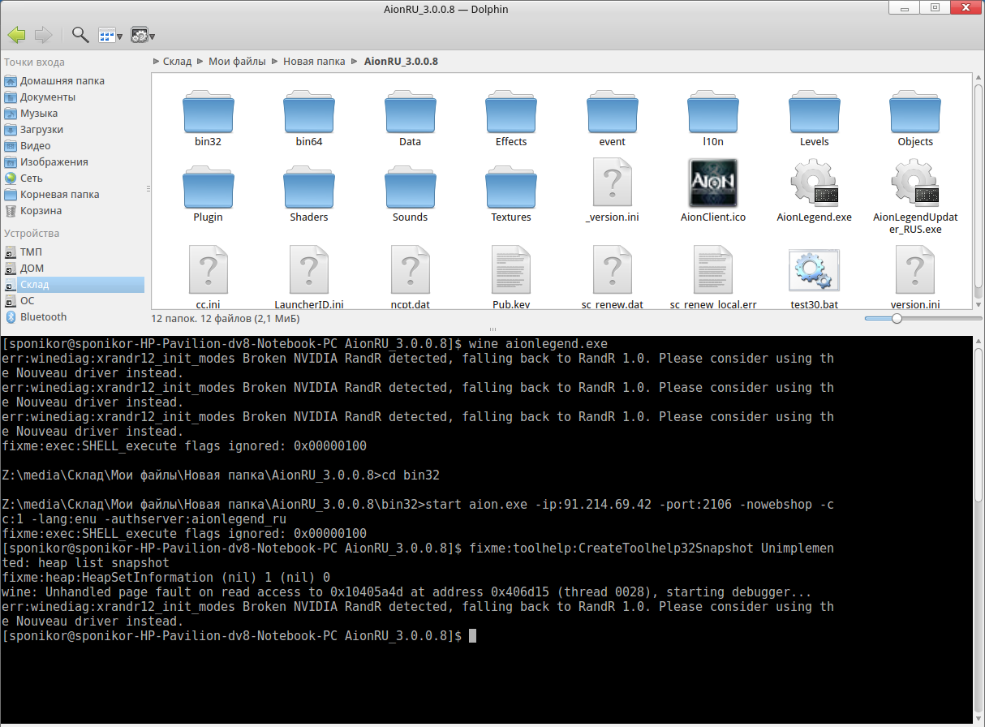This screenshot has width=985, height=727.
Task: Open Домашняя папка in places panel
Action: [x=62, y=81]
